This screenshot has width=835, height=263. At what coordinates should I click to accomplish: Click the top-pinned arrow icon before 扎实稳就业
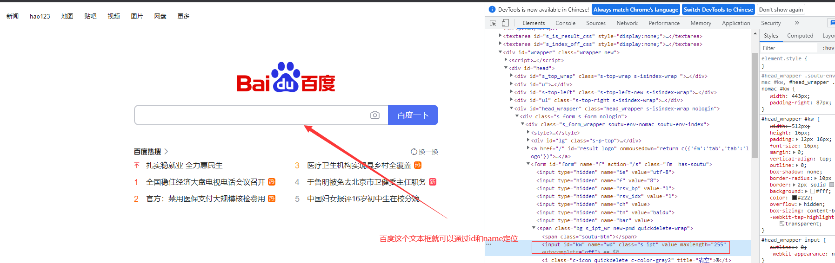(x=136, y=165)
